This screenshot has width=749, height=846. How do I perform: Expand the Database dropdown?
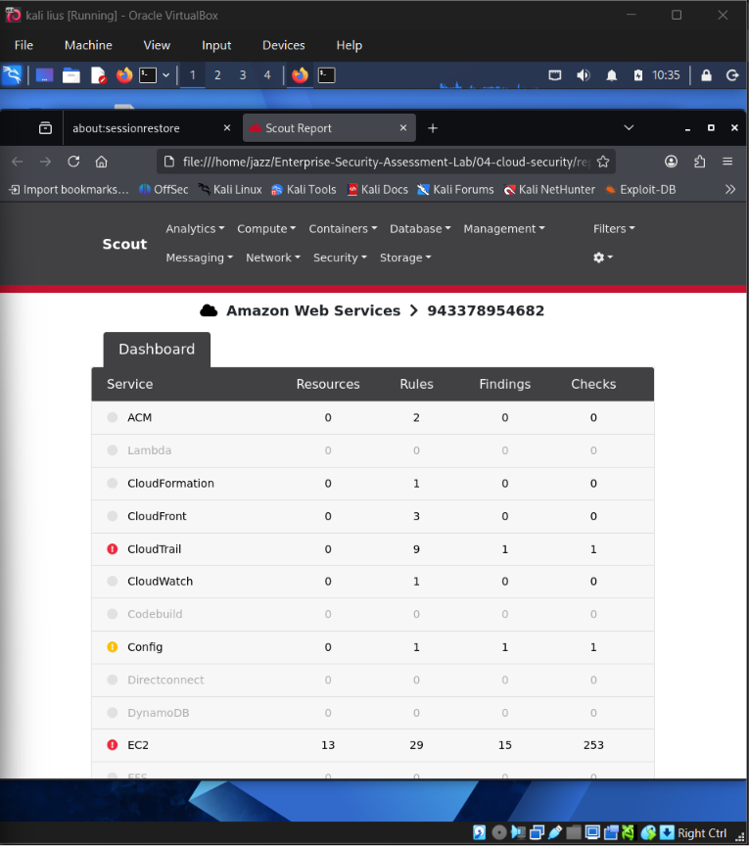click(420, 229)
